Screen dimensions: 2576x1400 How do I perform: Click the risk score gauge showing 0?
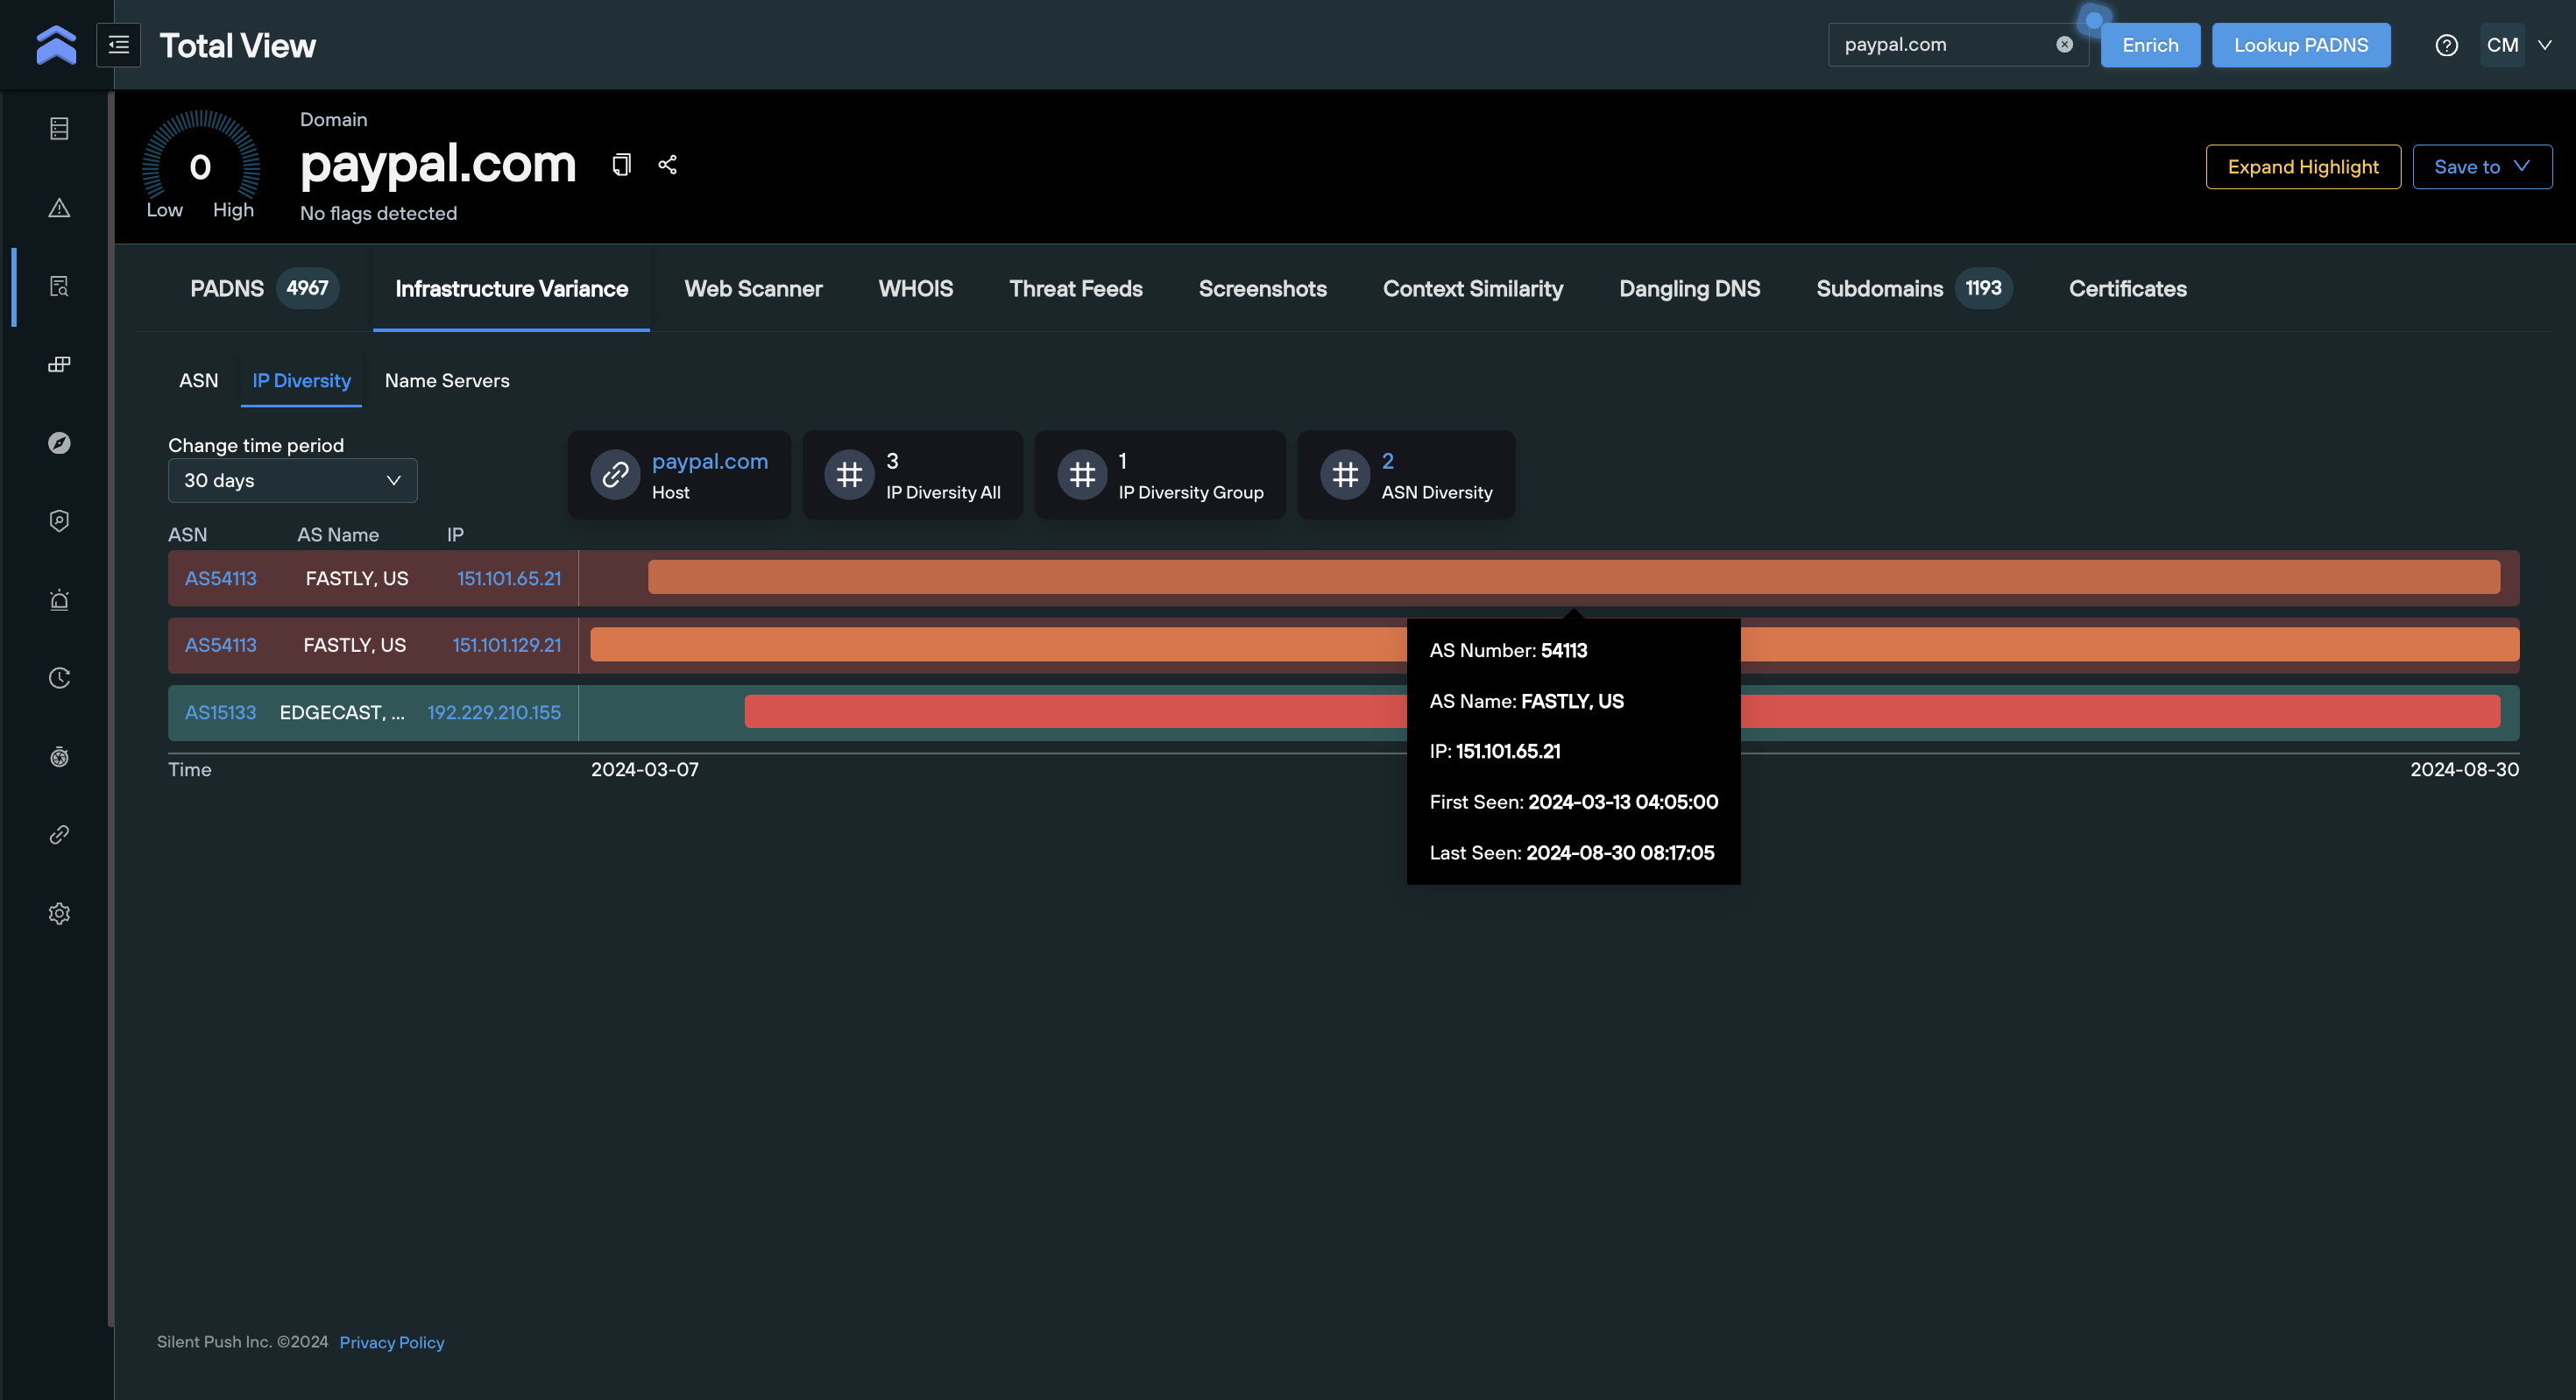(200, 166)
